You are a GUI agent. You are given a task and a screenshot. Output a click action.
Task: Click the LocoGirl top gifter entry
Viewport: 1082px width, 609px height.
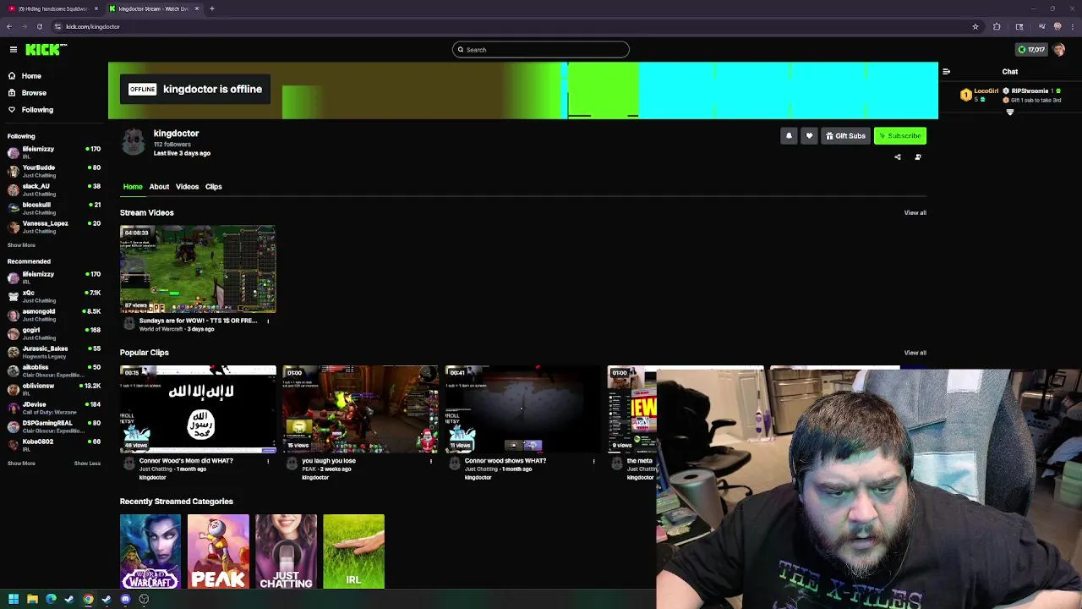[x=979, y=95]
